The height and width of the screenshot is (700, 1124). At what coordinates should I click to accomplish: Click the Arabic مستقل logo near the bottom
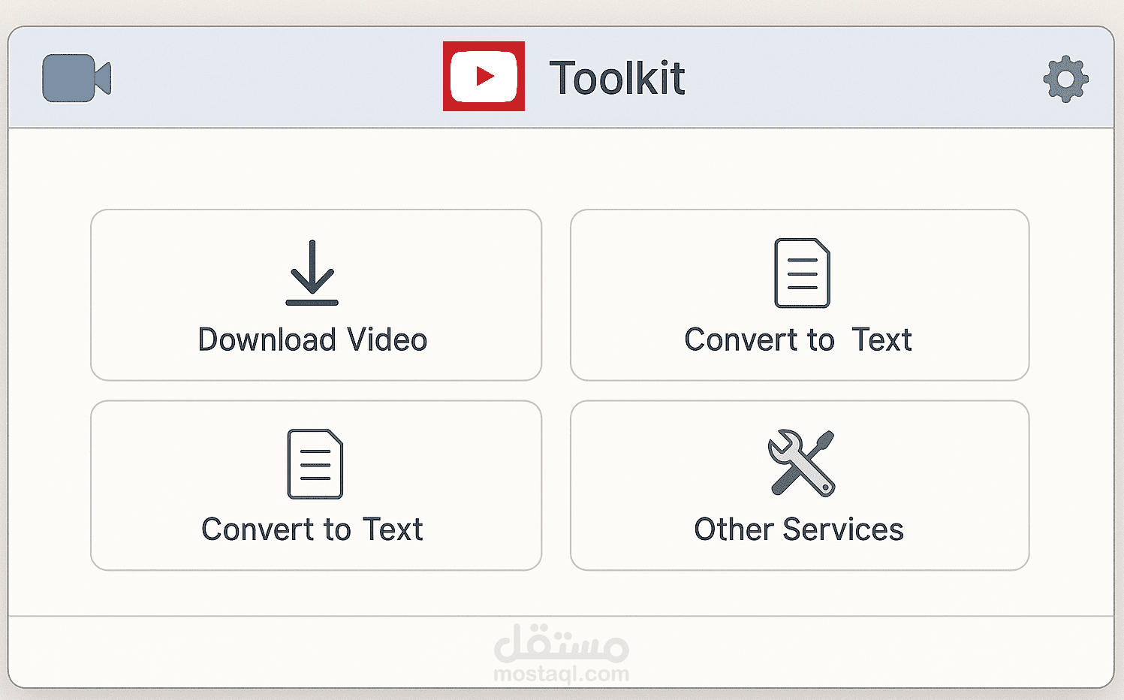[x=562, y=644]
